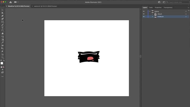Toggle visibility of the highlighted third sublayer
Screen dimensions: 190x107
tap(144, 17)
